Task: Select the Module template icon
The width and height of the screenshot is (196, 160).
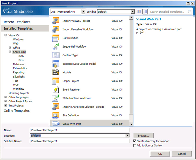Action: [x=56, y=72]
